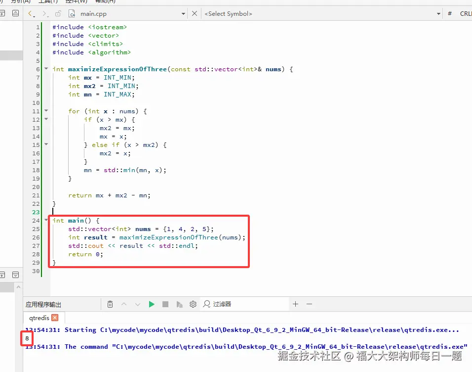Click the Select Symbol dropdown arrow
The width and height of the screenshot is (472, 372).
[x=438, y=14]
